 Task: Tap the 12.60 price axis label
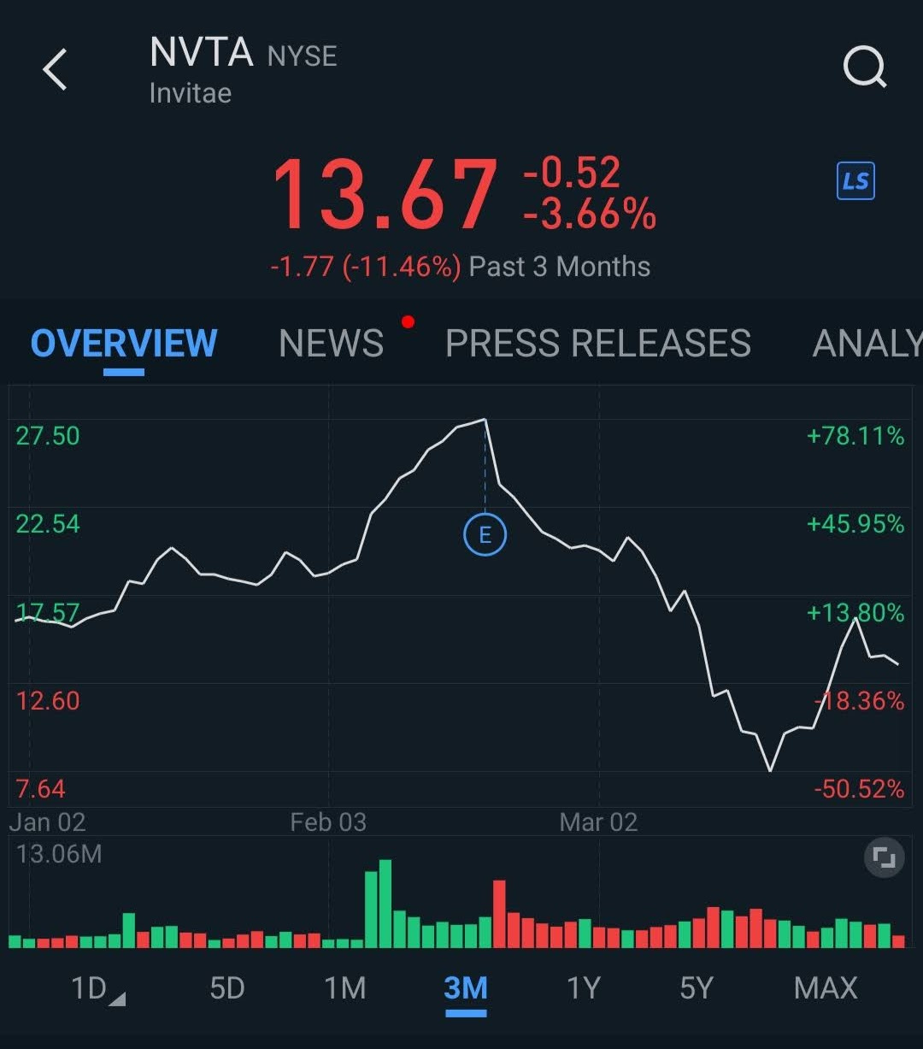pyautogui.click(x=48, y=701)
